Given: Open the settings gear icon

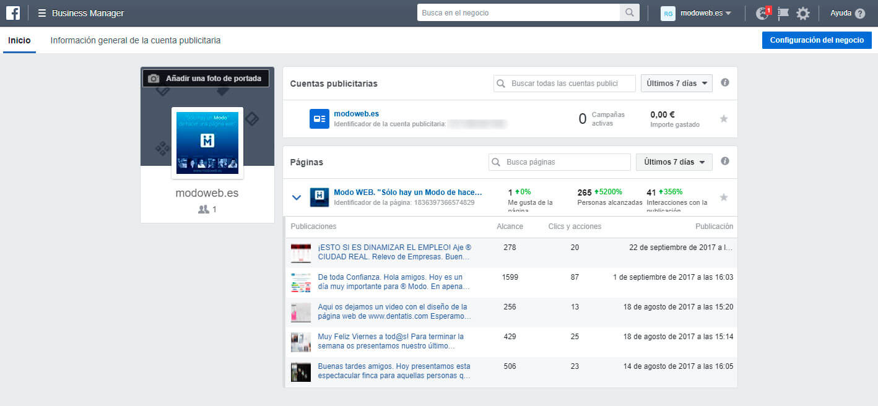Looking at the screenshot, I should 803,13.
